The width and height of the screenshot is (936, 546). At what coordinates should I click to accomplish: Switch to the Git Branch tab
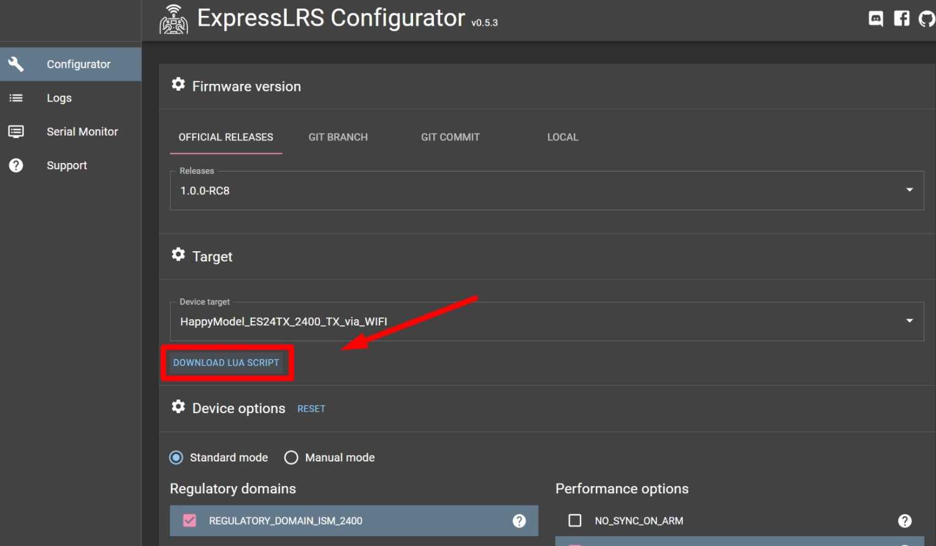click(338, 137)
